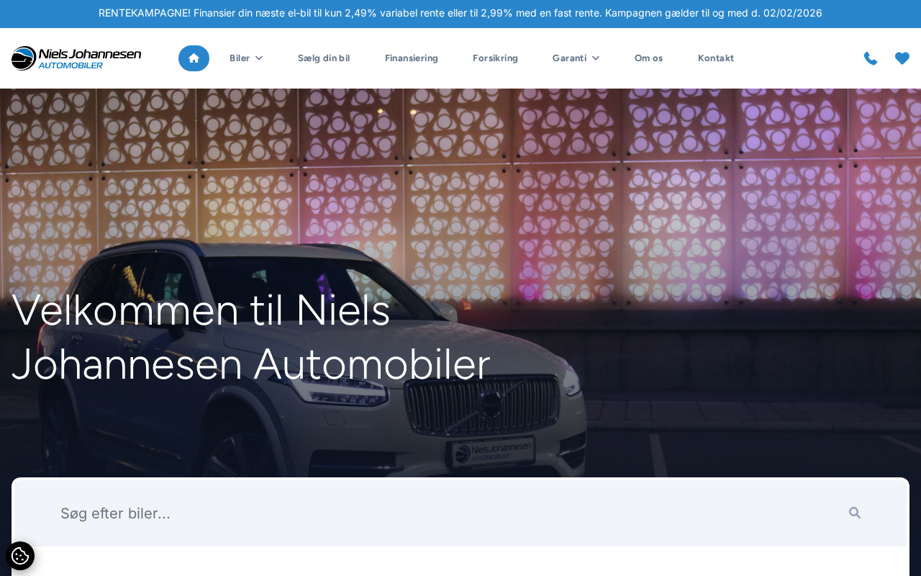Open the Garanti menu

point(576,58)
